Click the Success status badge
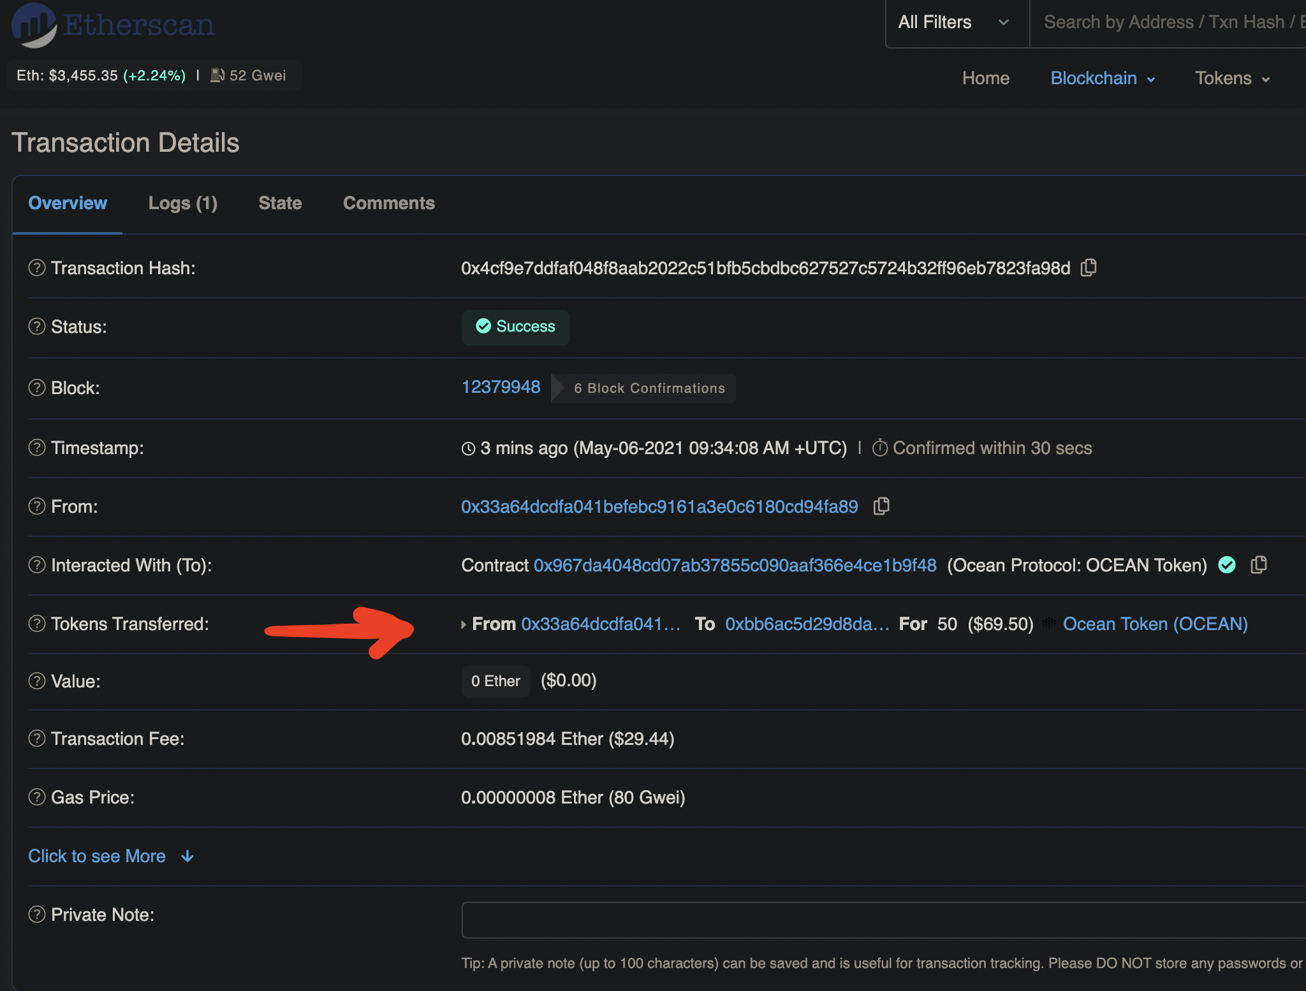Viewport: 1306px width, 991px height. [x=515, y=327]
